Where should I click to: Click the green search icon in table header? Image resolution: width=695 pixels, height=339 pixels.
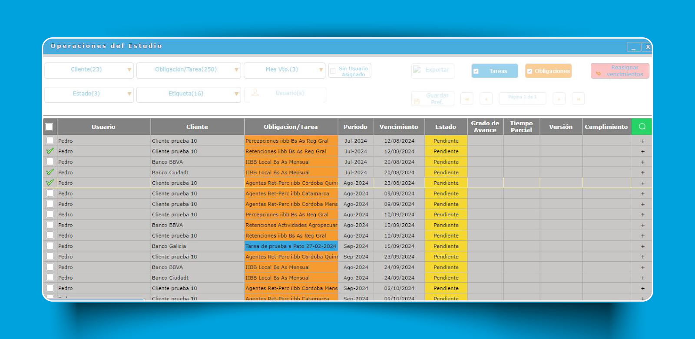pos(642,127)
